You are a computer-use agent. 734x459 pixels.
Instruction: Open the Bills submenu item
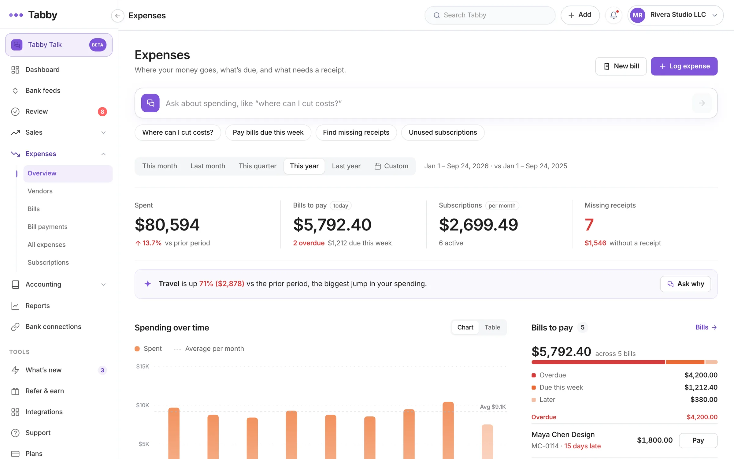[x=68, y=209]
